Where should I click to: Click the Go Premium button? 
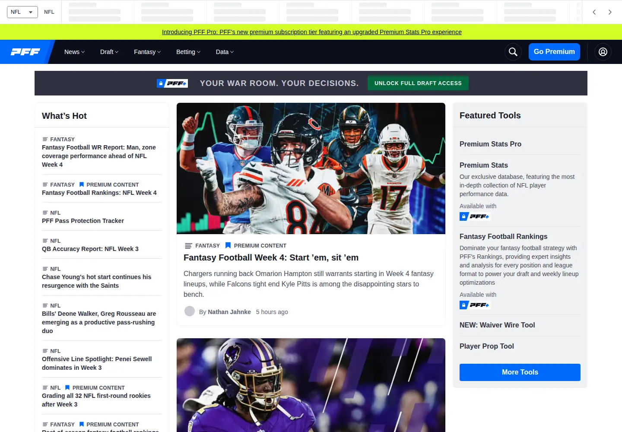(x=554, y=52)
